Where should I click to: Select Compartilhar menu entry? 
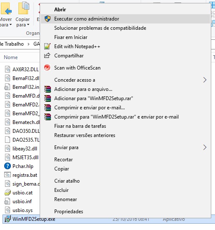tap(125, 56)
